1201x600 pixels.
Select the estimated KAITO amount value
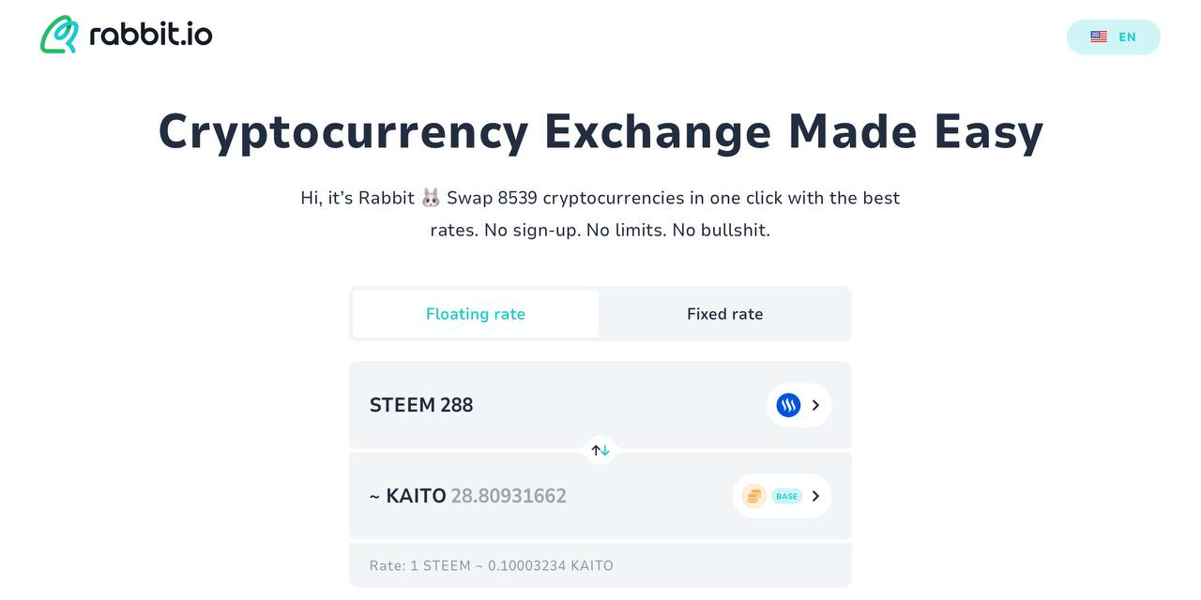pos(509,495)
